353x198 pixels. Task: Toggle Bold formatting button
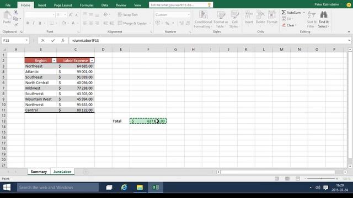28,23
